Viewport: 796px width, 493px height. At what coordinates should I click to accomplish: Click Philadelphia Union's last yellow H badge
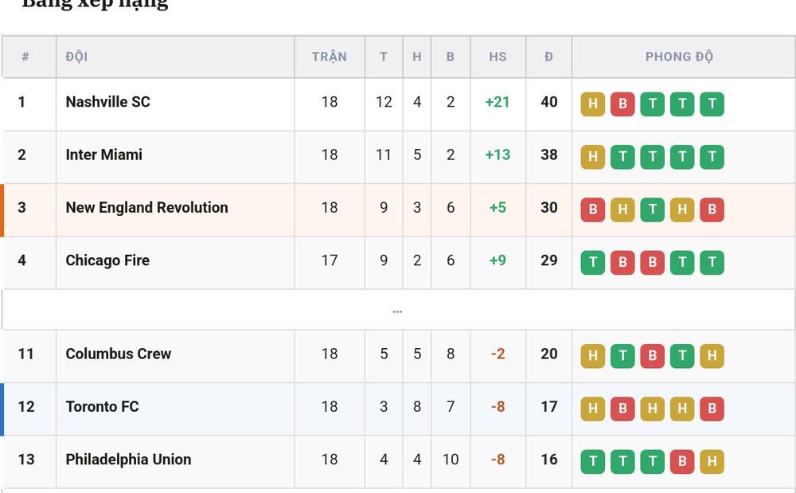(712, 461)
